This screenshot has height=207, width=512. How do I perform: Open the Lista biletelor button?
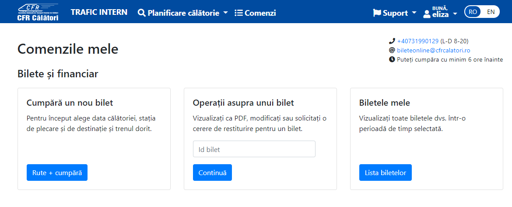(x=385, y=172)
